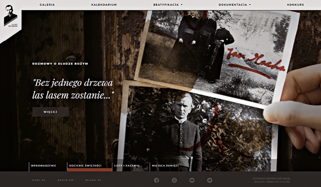Visit the wiara.pl footer link

[94, 180]
